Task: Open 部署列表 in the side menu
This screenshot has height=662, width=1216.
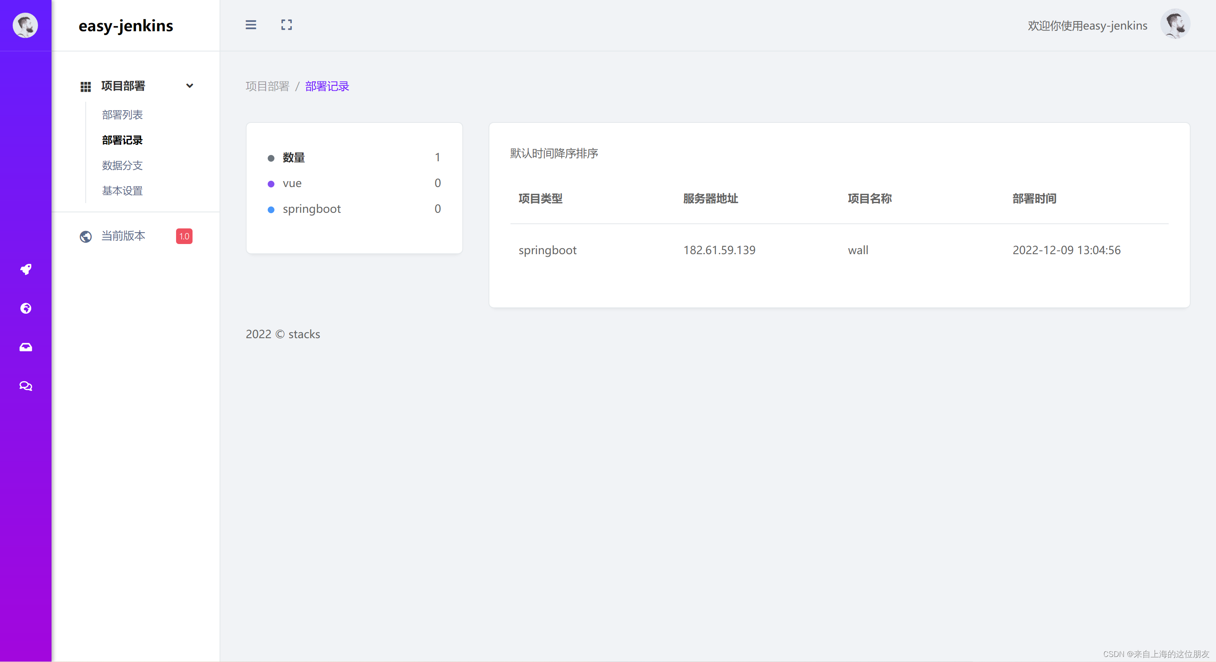Action: [122, 115]
